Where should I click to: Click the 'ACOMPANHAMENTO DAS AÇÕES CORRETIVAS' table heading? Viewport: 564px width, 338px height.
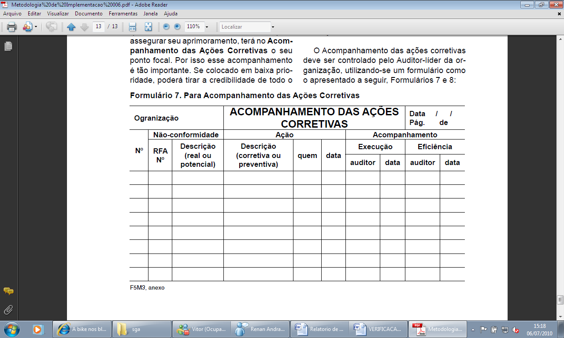[314, 118]
